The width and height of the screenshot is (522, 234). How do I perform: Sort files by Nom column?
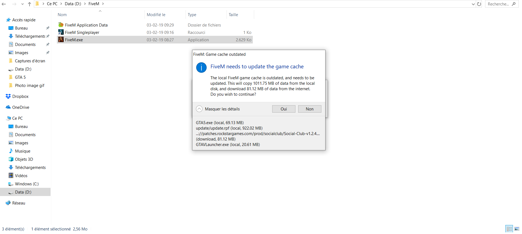[62, 15]
